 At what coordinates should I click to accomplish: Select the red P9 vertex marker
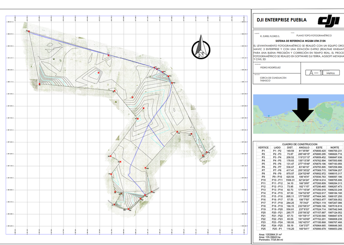pos(40,84)
